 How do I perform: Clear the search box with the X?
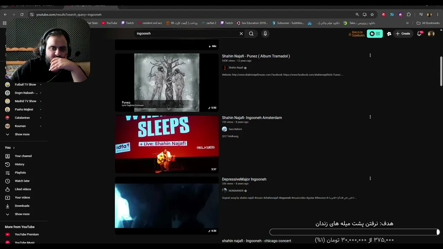241,34
